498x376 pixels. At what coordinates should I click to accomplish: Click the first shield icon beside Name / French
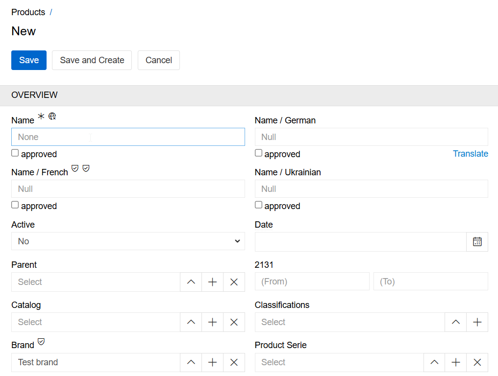coord(75,168)
